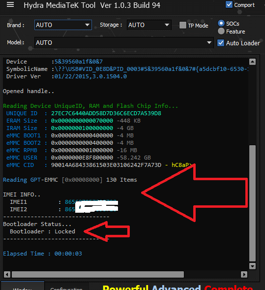Click the Reading Device UniqueID green line
Image resolution: width=265 pixels, height=290 pixels.
click(x=90, y=106)
